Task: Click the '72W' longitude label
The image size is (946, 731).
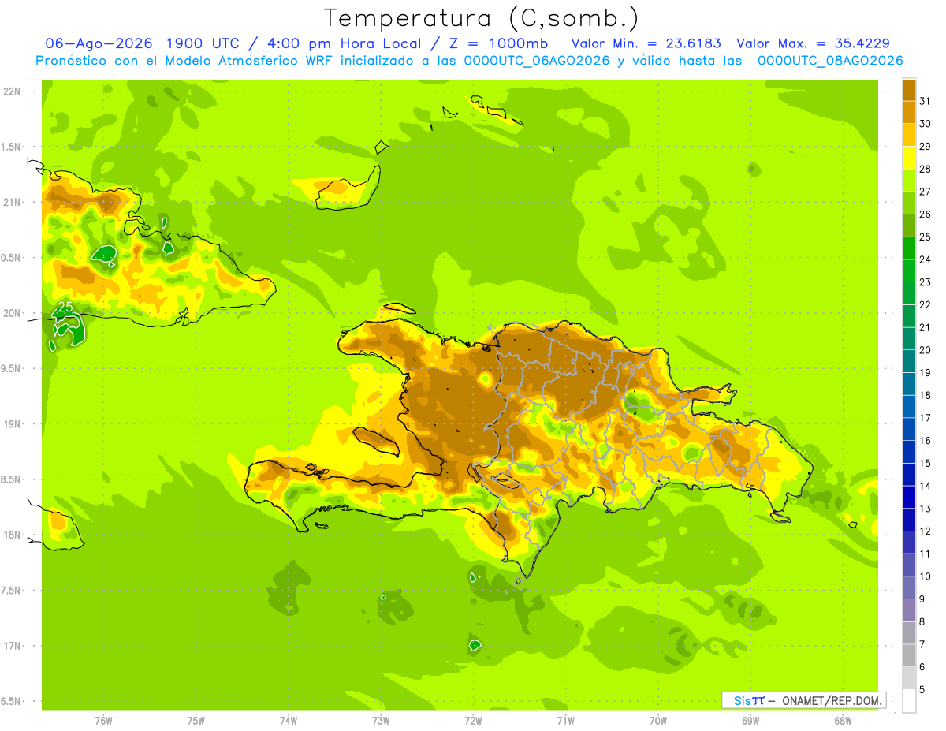Action: [473, 721]
